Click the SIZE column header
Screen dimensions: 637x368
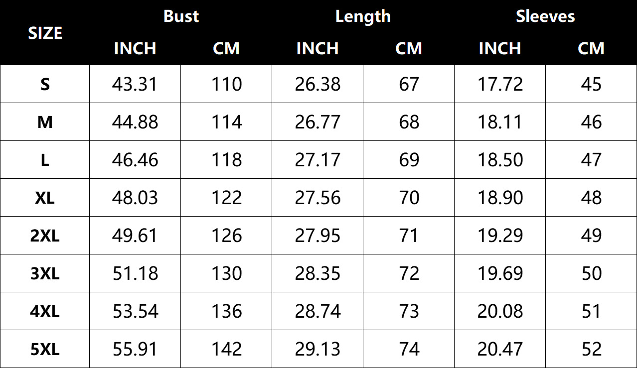[45, 33]
